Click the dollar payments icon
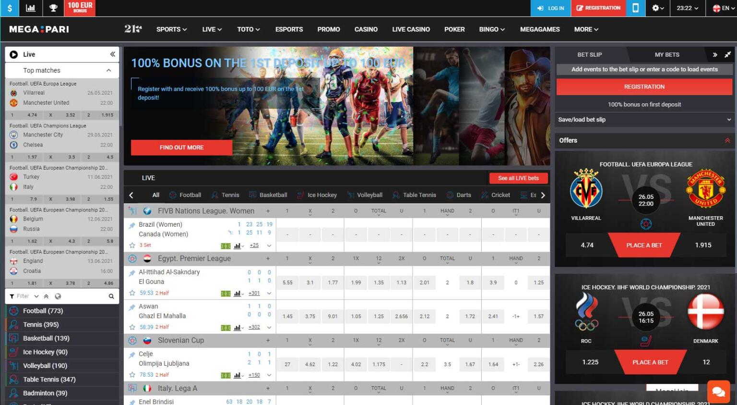737x405 pixels. pyautogui.click(x=10, y=8)
